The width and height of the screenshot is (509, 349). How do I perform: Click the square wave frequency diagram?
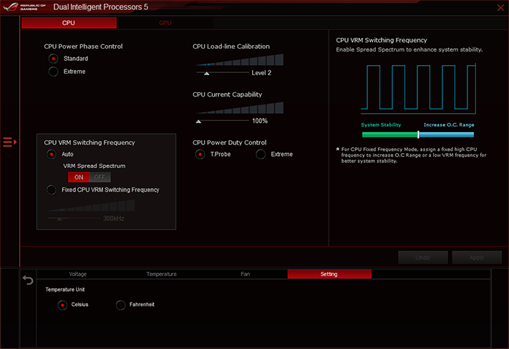[x=418, y=88]
